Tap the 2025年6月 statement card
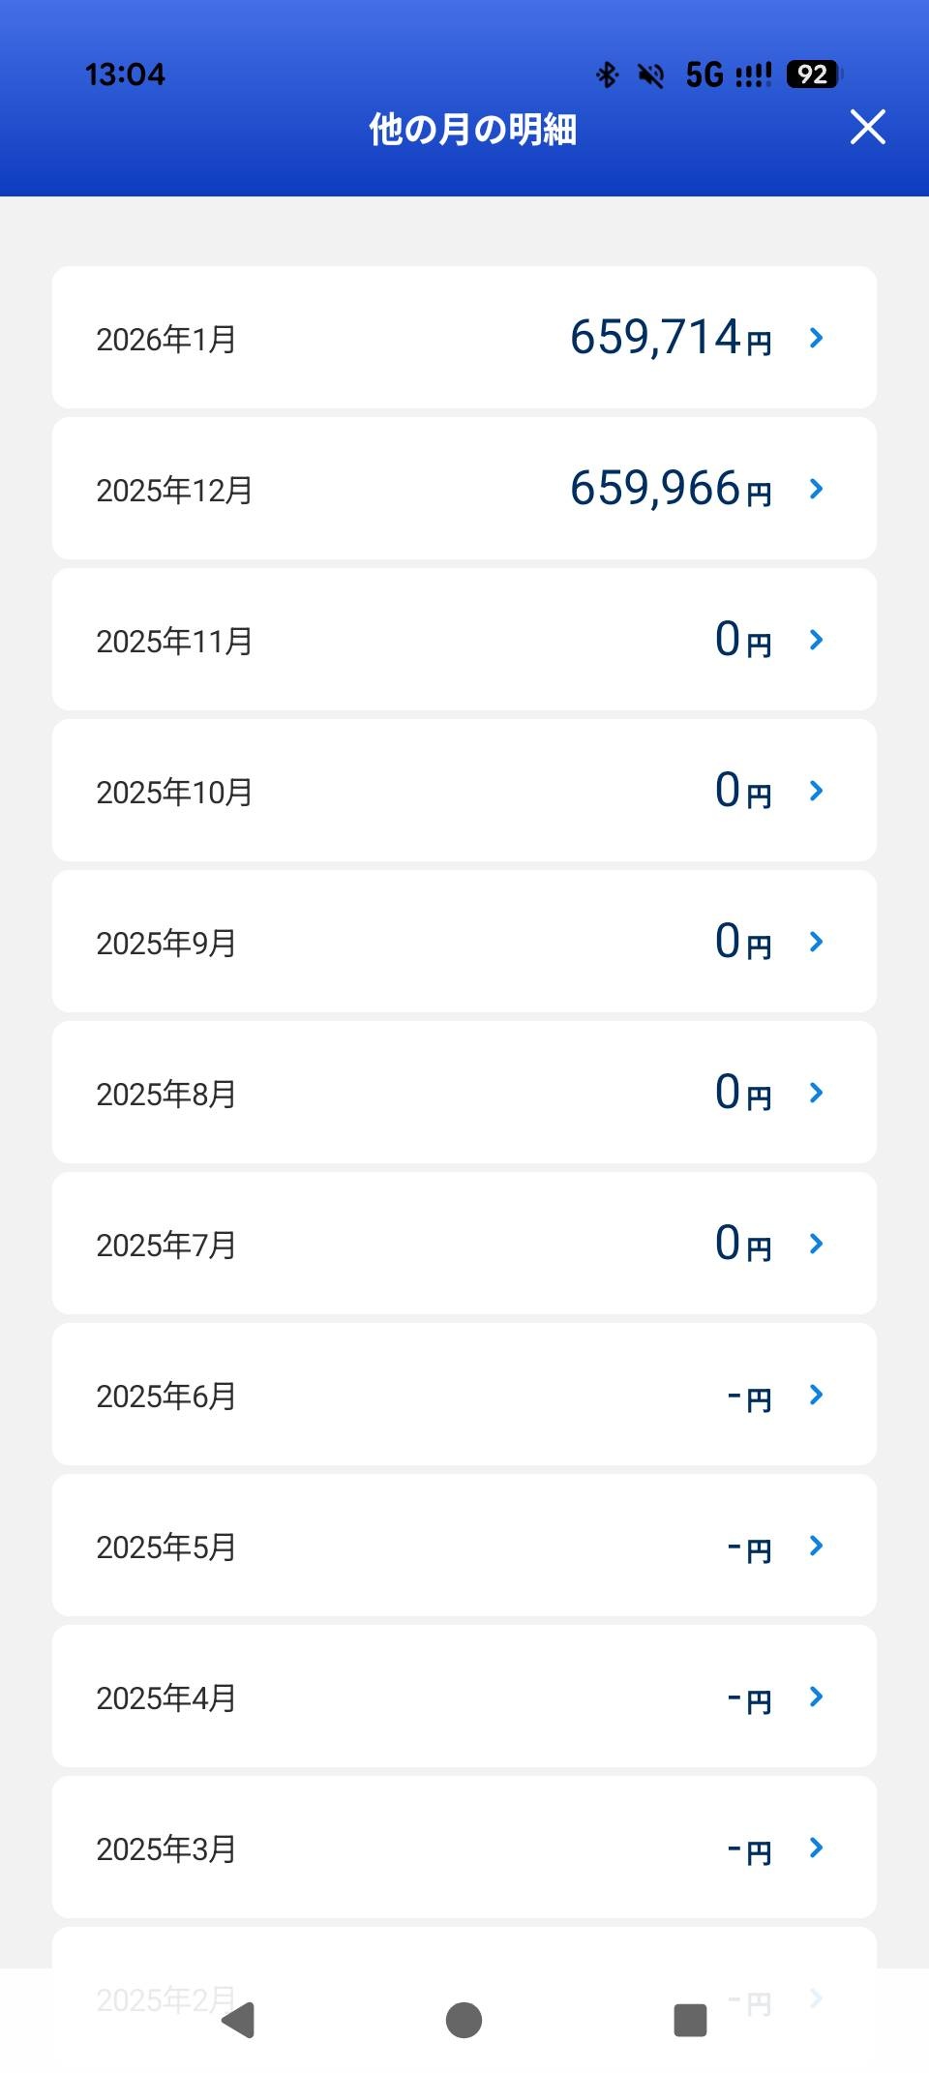Screen dimensions: 929x2073 pyautogui.click(x=464, y=1395)
